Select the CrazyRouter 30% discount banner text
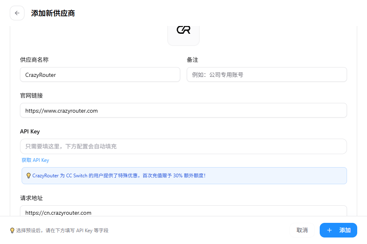This screenshot has width=367, height=244. [119, 176]
